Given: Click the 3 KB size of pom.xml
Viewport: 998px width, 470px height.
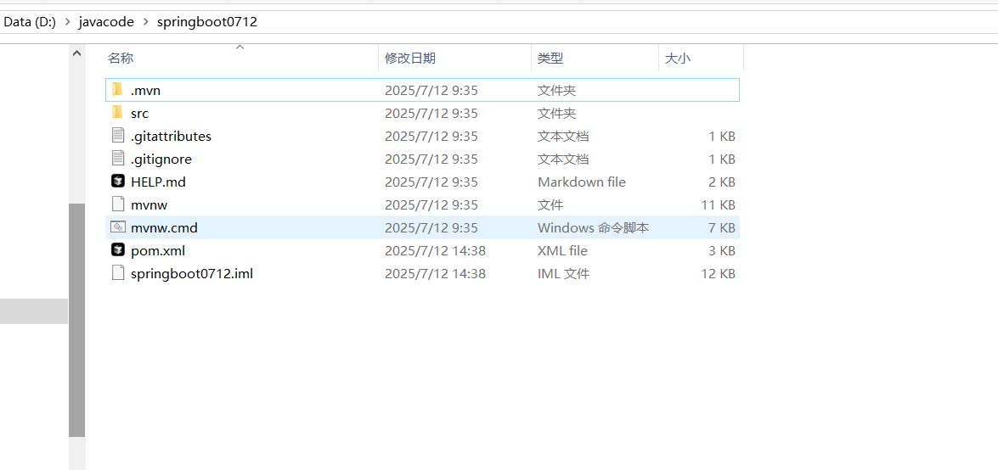Looking at the screenshot, I should 720,250.
